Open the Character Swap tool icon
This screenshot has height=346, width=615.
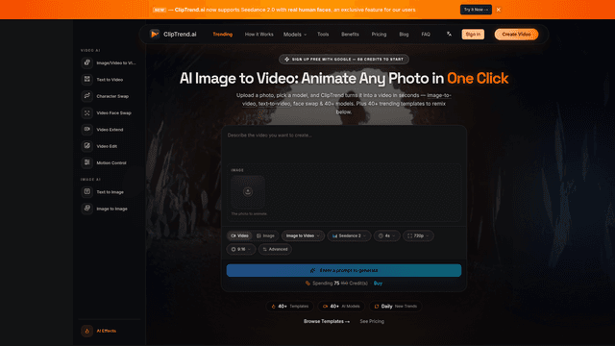87,96
